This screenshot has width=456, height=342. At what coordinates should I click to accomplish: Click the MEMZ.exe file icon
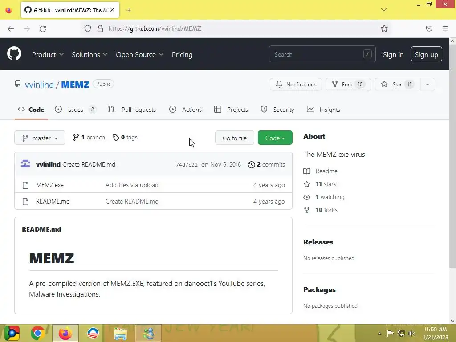tap(25, 185)
